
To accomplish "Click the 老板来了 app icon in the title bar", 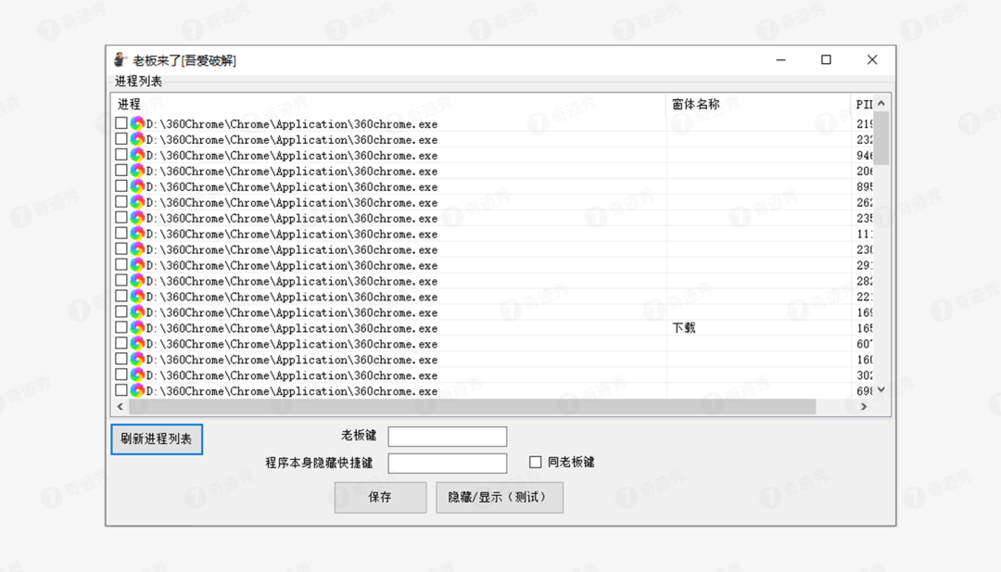I will click(x=120, y=60).
